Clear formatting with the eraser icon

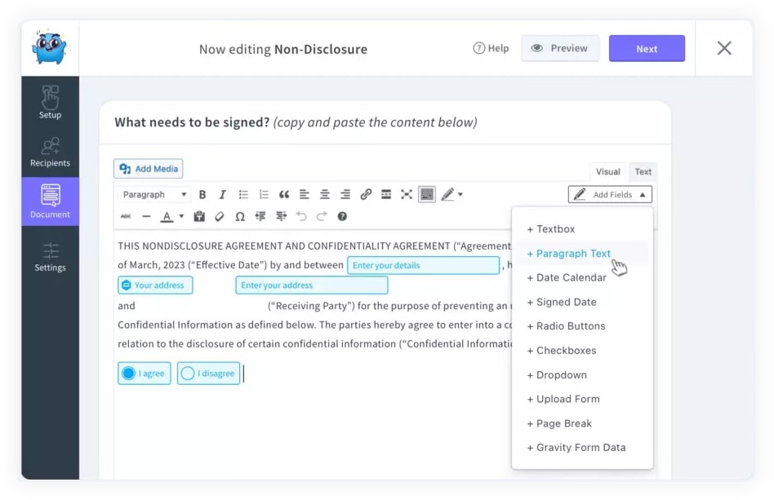click(219, 216)
